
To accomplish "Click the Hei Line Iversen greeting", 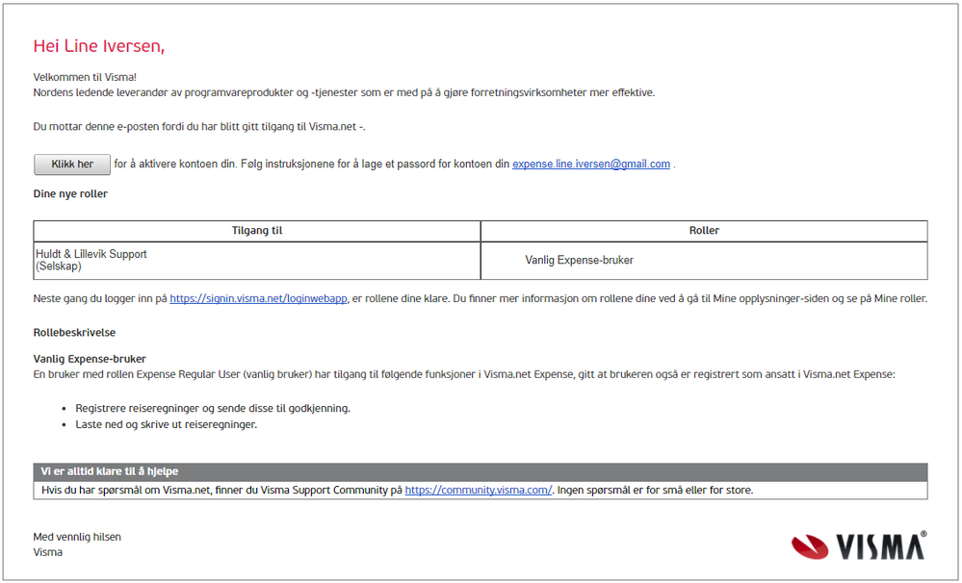I will pos(99,46).
